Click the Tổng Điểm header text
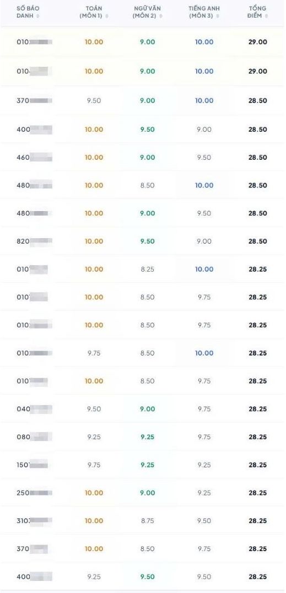The image size is (286, 593). pyautogui.click(x=257, y=12)
